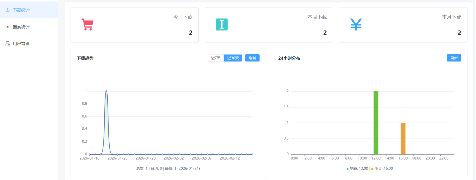Open the 搜索统计 menu item
Screen dimensions: 476x180
point(21,27)
